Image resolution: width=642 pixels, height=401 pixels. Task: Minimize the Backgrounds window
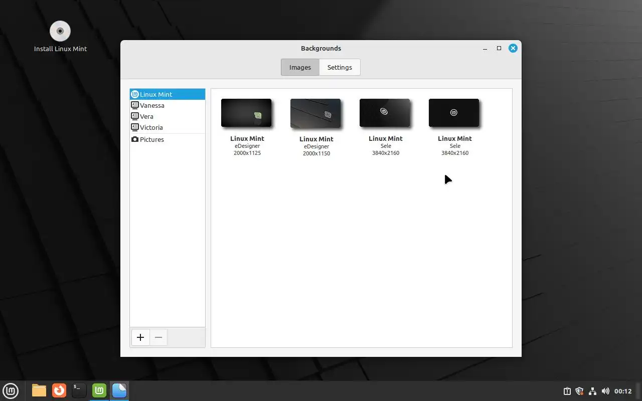pos(485,48)
